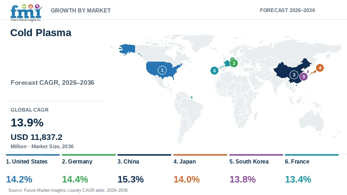Select map marker 2 on Germany

click(234, 63)
